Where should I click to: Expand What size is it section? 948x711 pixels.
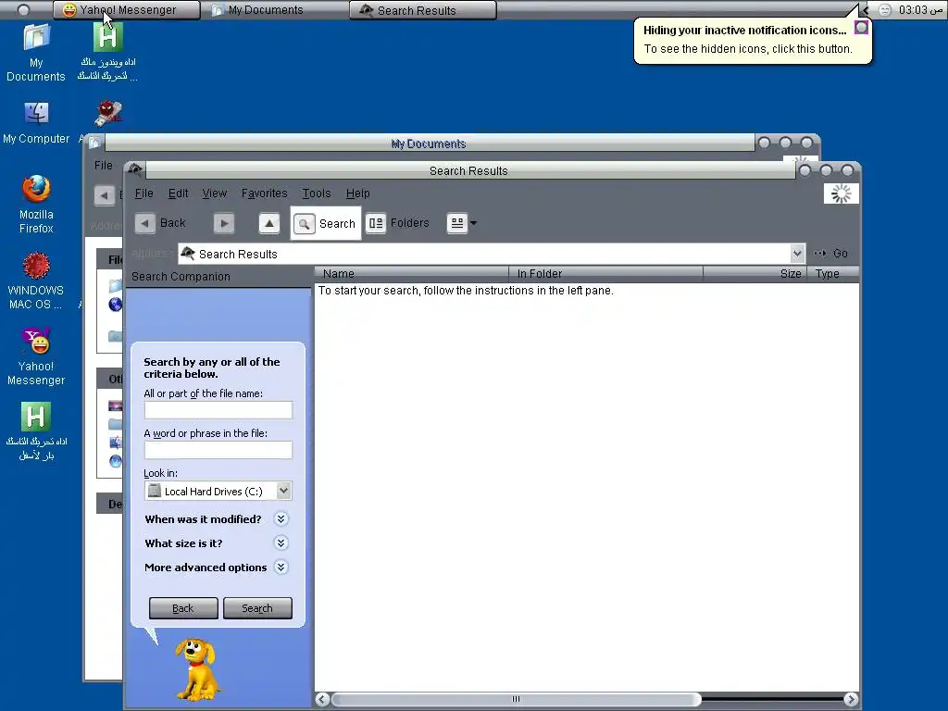[x=281, y=543]
